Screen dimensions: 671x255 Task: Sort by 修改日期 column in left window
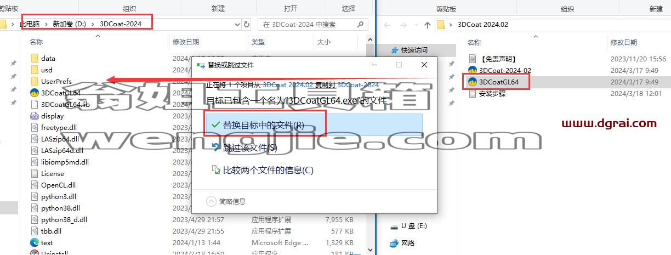pos(186,42)
